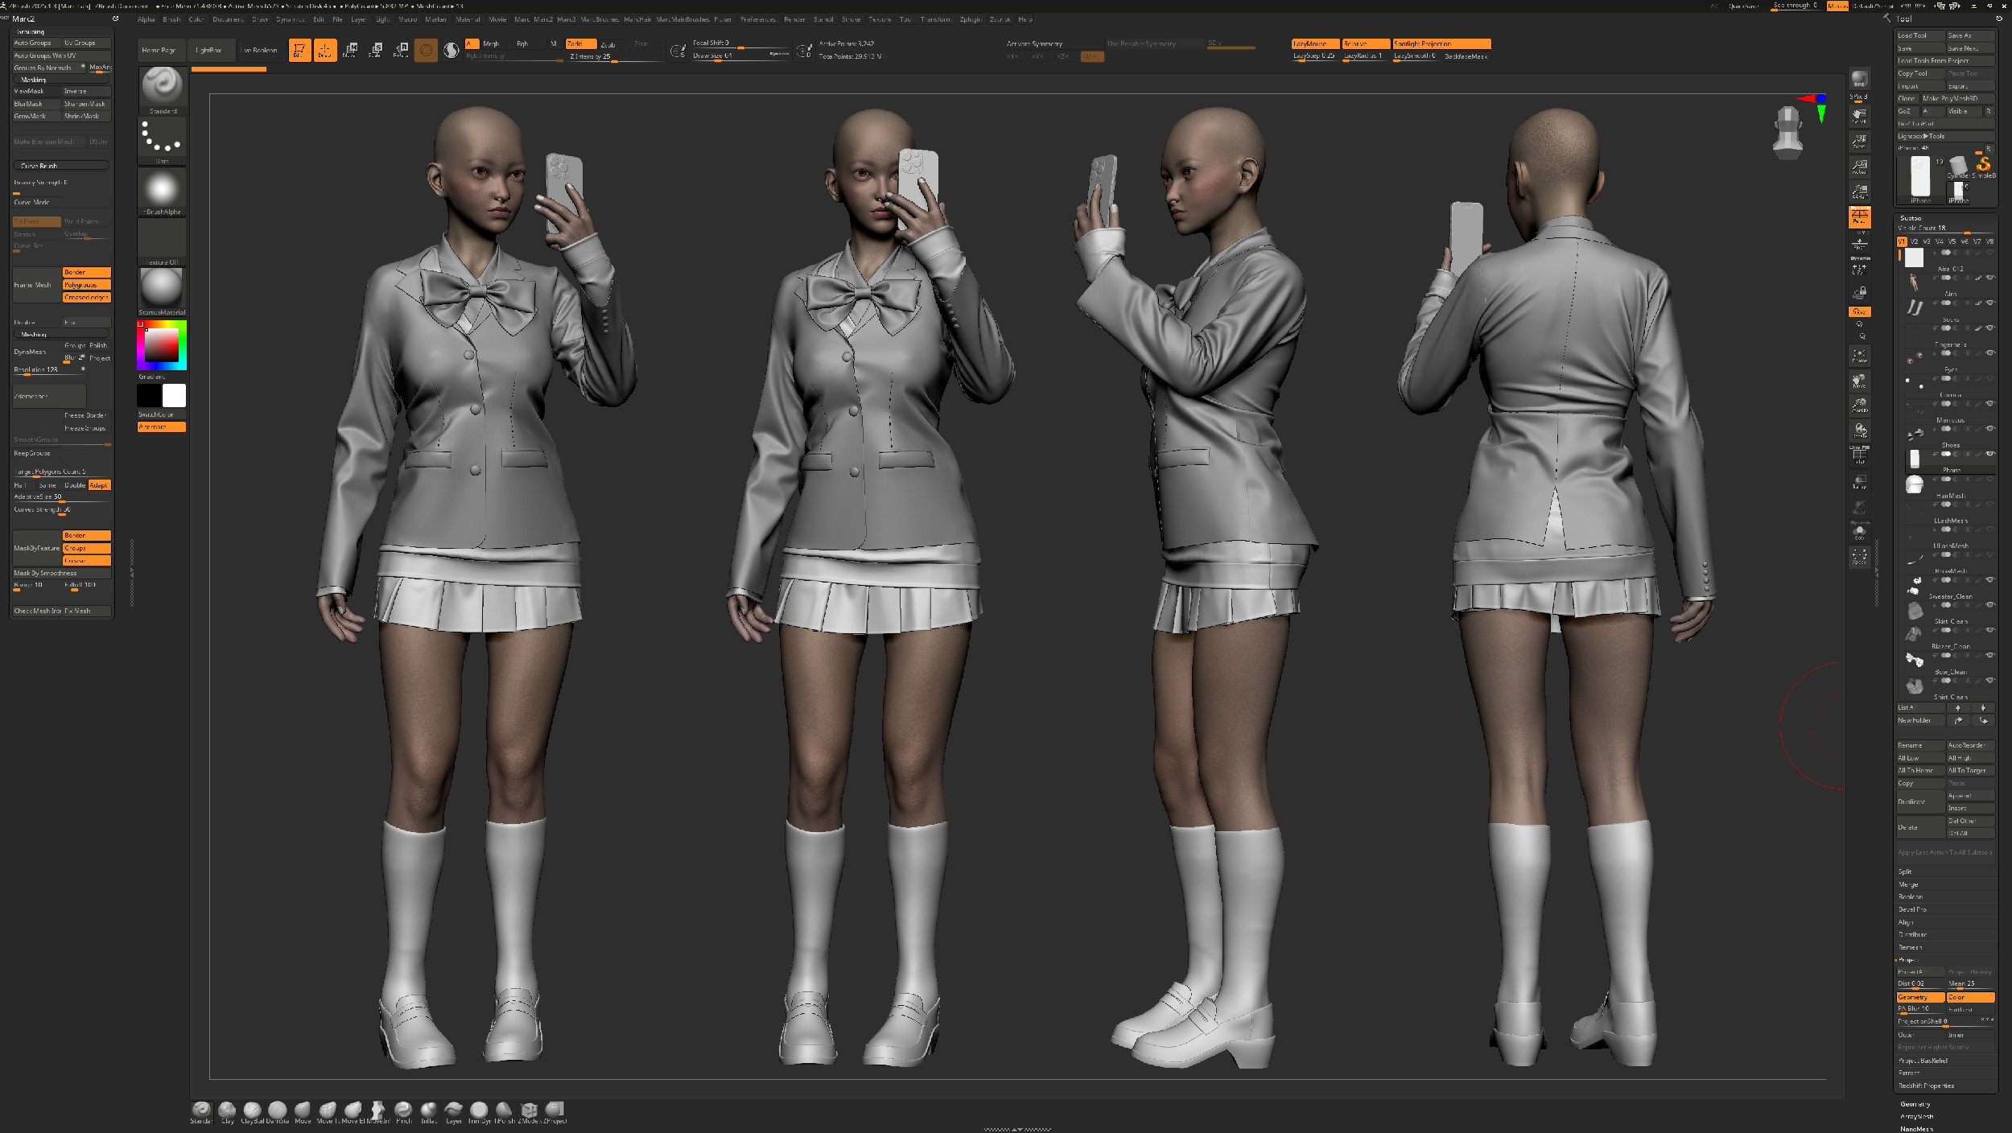Open the Dots stroke selector

click(162, 140)
